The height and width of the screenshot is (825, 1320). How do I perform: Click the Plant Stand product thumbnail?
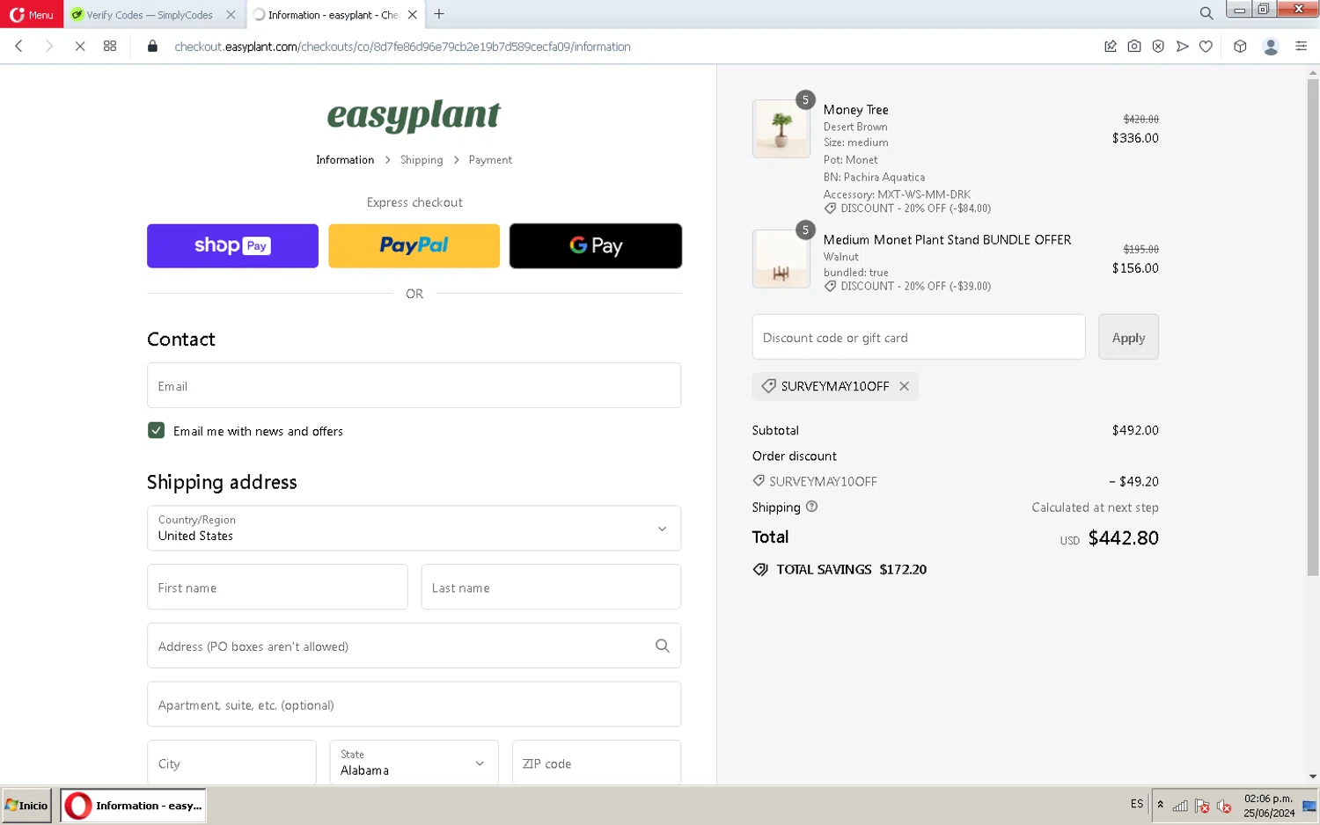click(781, 259)
